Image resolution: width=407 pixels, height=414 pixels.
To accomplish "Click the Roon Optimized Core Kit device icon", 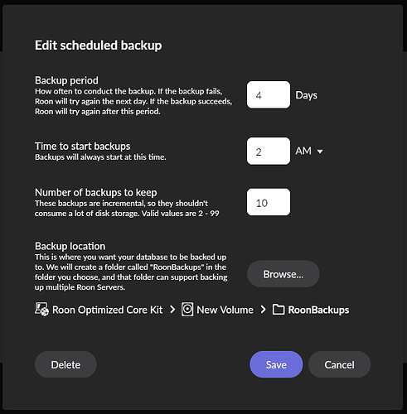I will pos(41,309).
